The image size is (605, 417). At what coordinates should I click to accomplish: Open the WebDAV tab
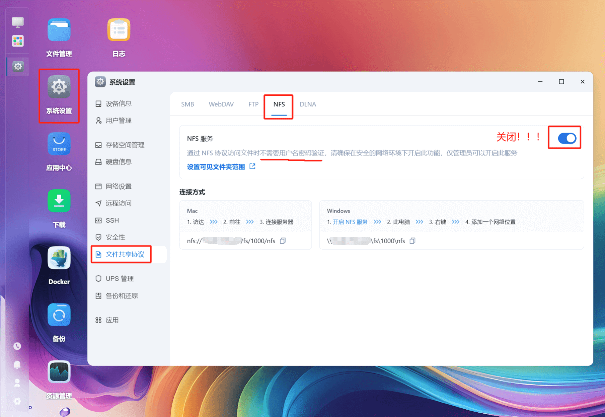(221, 104)
